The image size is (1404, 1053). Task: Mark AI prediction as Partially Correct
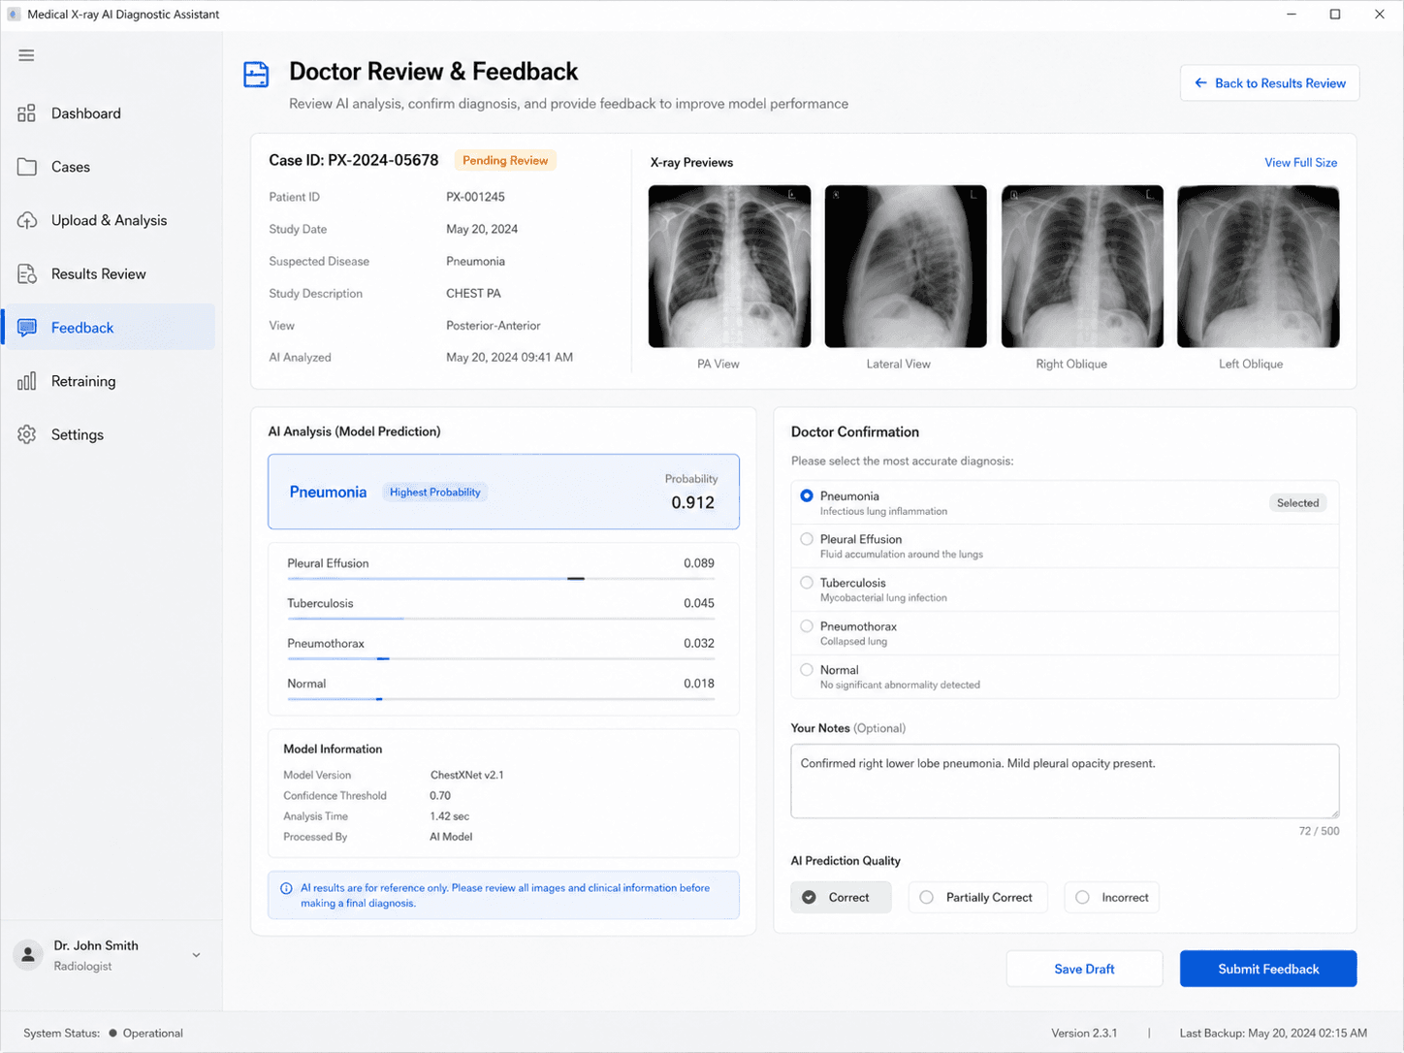coord(977,898)
